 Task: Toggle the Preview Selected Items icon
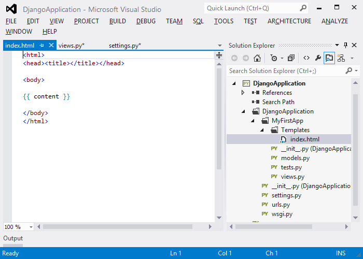(x=329, y=58)
